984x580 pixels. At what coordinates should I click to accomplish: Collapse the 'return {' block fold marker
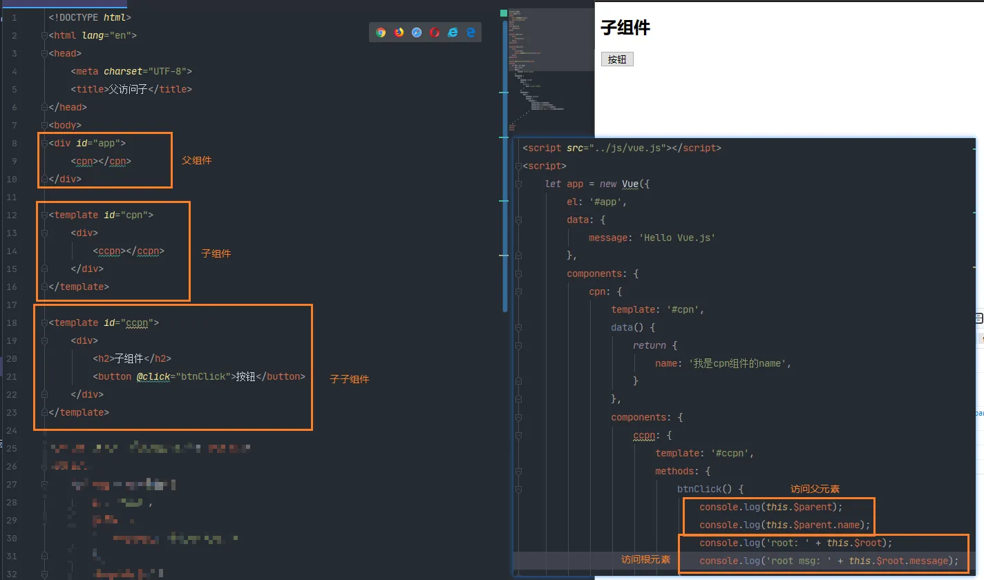pyautogui.click(x=518, y=345)
